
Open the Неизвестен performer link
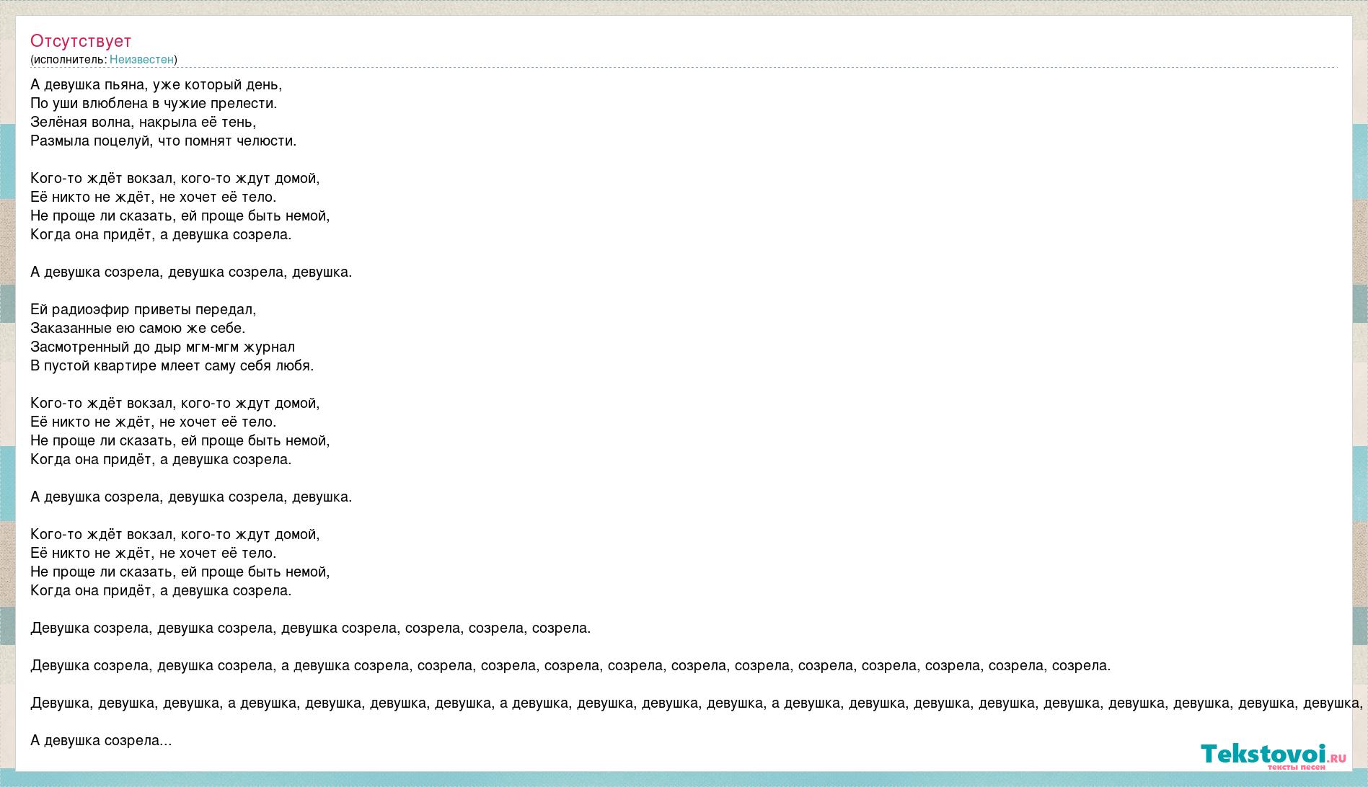141,59
